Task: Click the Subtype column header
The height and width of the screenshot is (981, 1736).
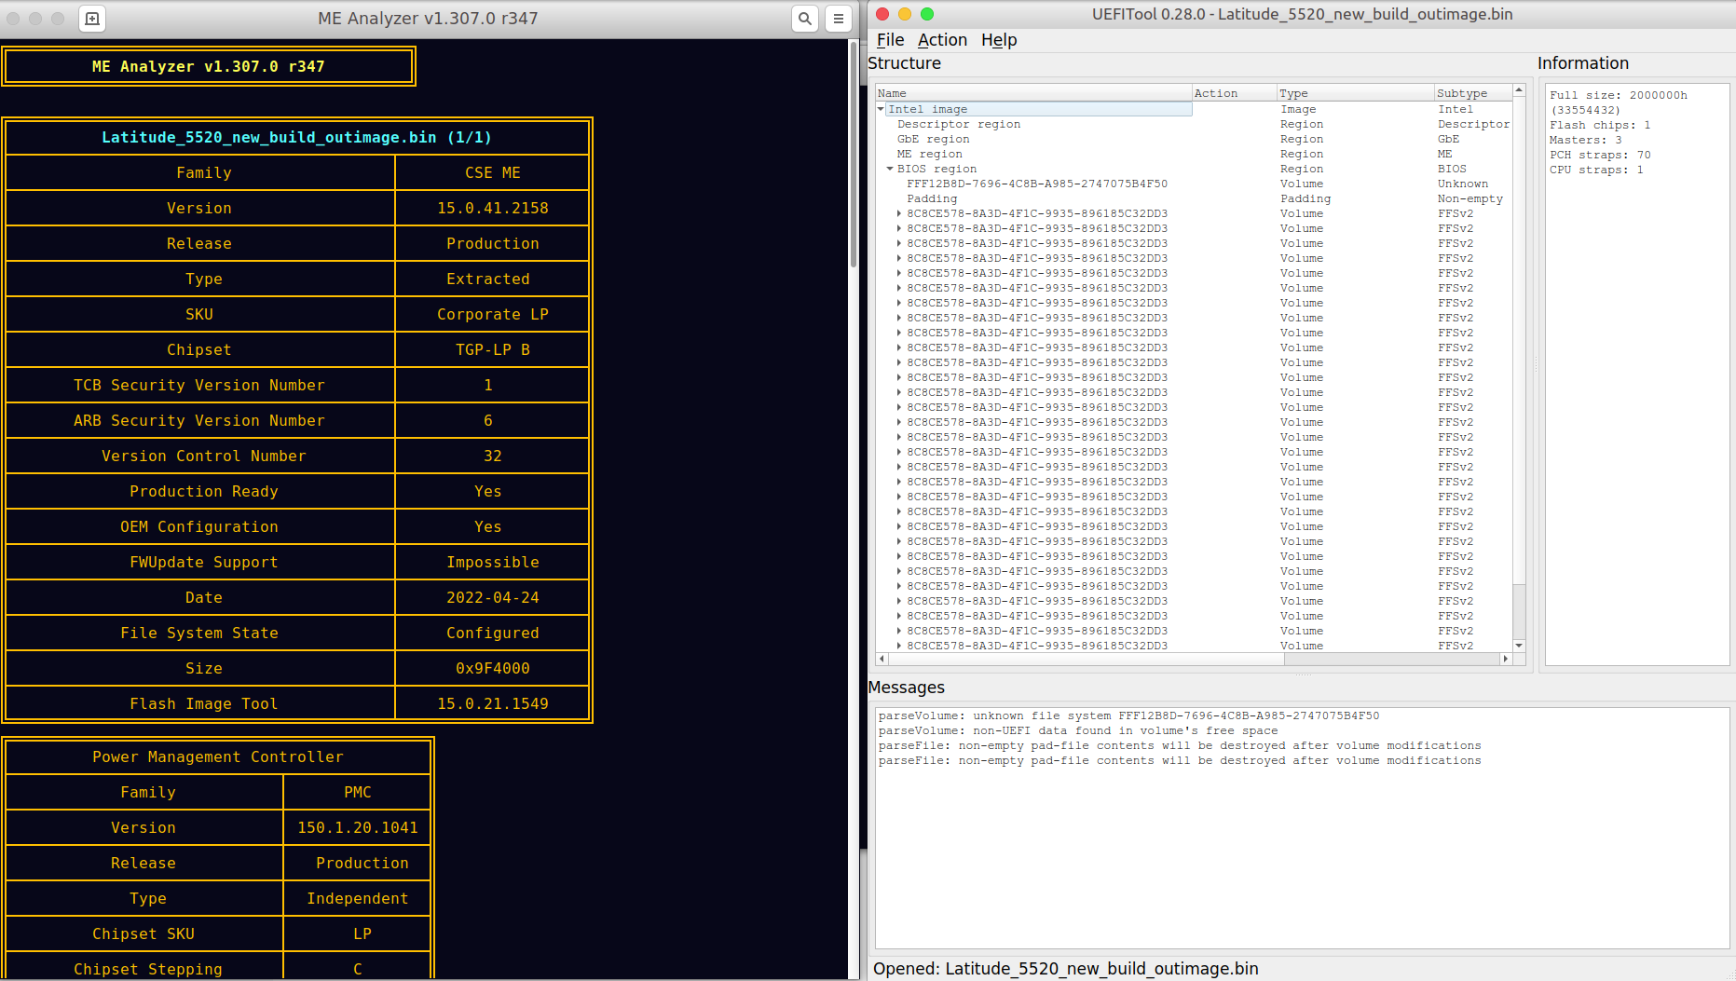Action: coord(1462,93)
